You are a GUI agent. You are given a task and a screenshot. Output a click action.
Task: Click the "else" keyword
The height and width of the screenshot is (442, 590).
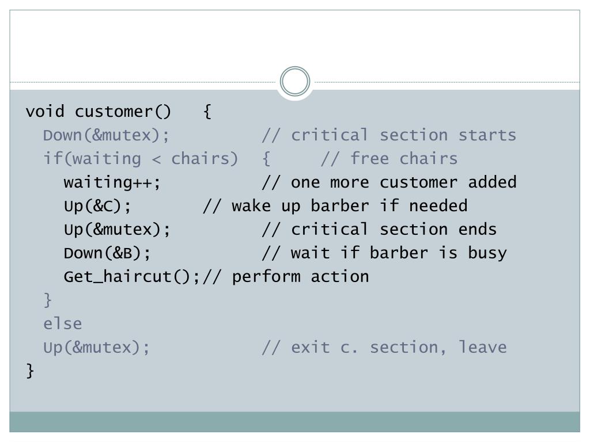[63, 324]
